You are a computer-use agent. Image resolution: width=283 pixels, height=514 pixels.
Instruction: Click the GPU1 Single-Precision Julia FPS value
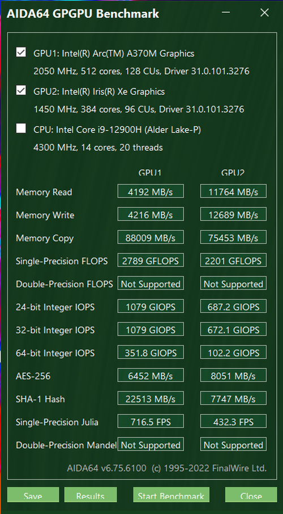151,421
